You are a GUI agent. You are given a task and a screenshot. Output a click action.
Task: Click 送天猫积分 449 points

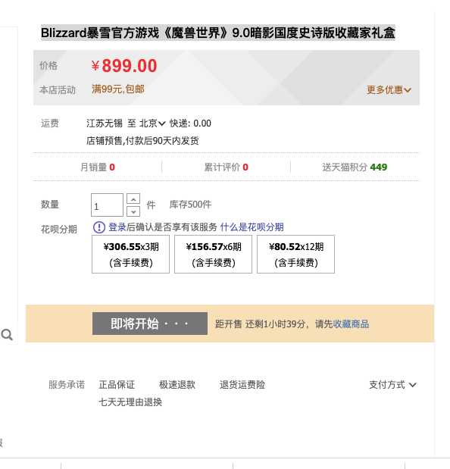tap(355, 167)
